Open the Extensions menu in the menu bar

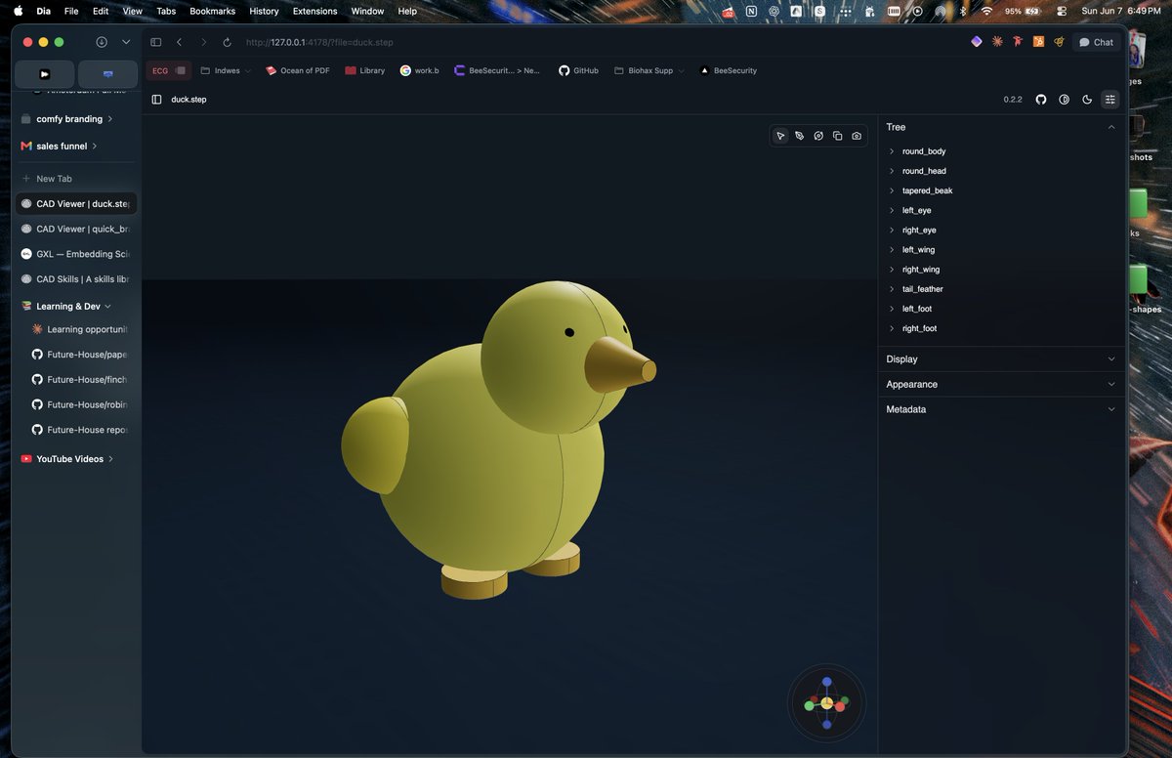click(x=314, y=11)
